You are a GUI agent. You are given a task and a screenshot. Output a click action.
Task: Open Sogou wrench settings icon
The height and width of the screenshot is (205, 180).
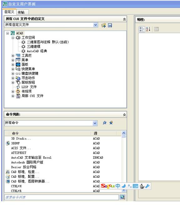(147, 186)
